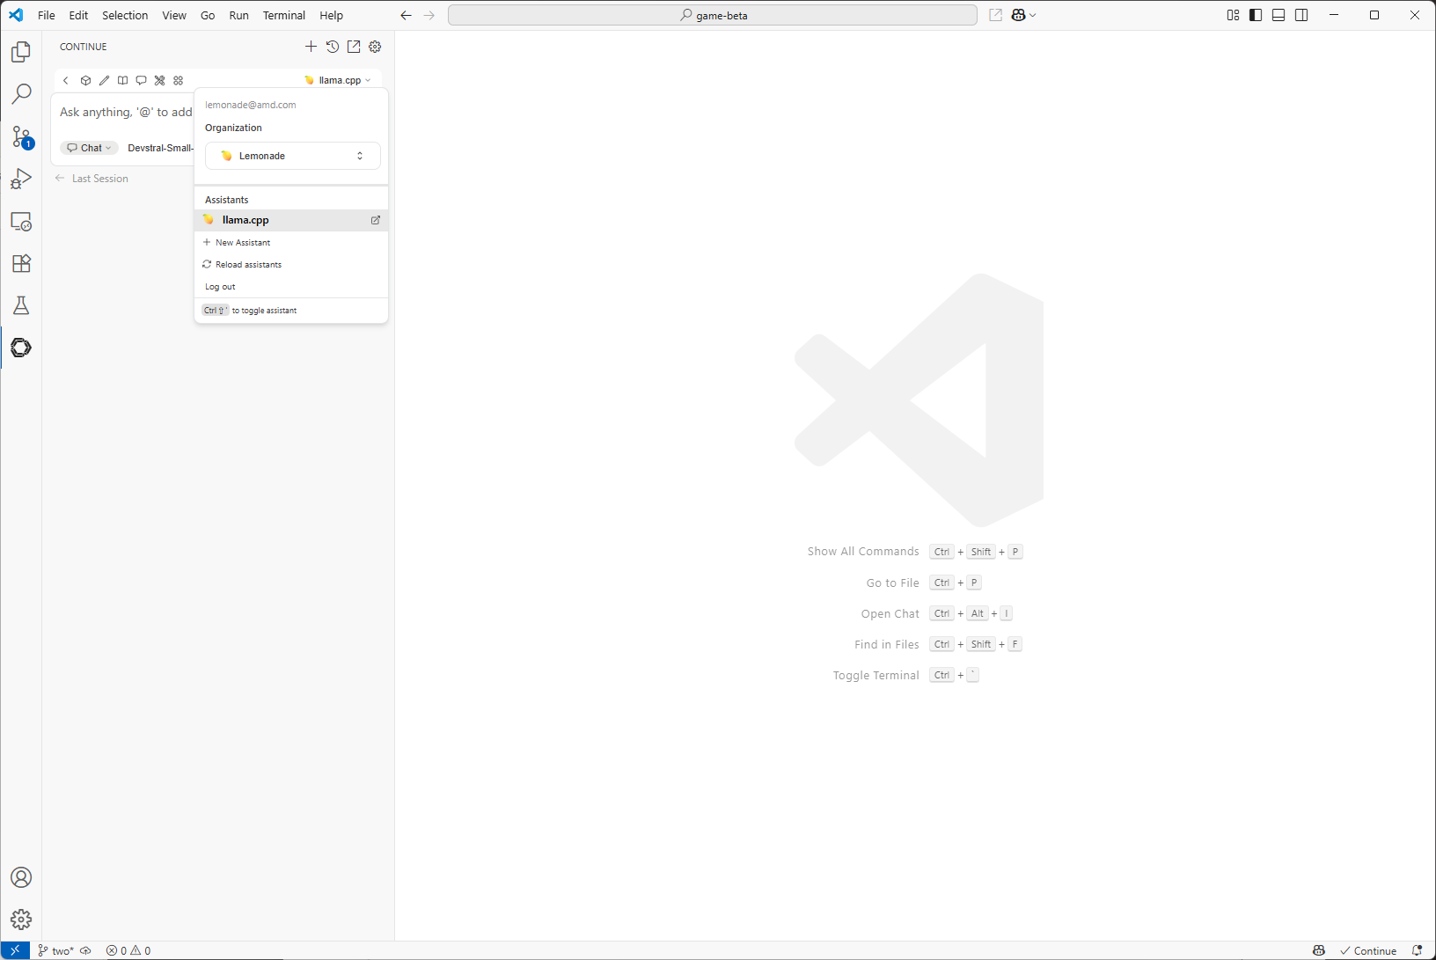Open the Selection menu
The image size is (1436, 960).
click(x=125, y=15)
